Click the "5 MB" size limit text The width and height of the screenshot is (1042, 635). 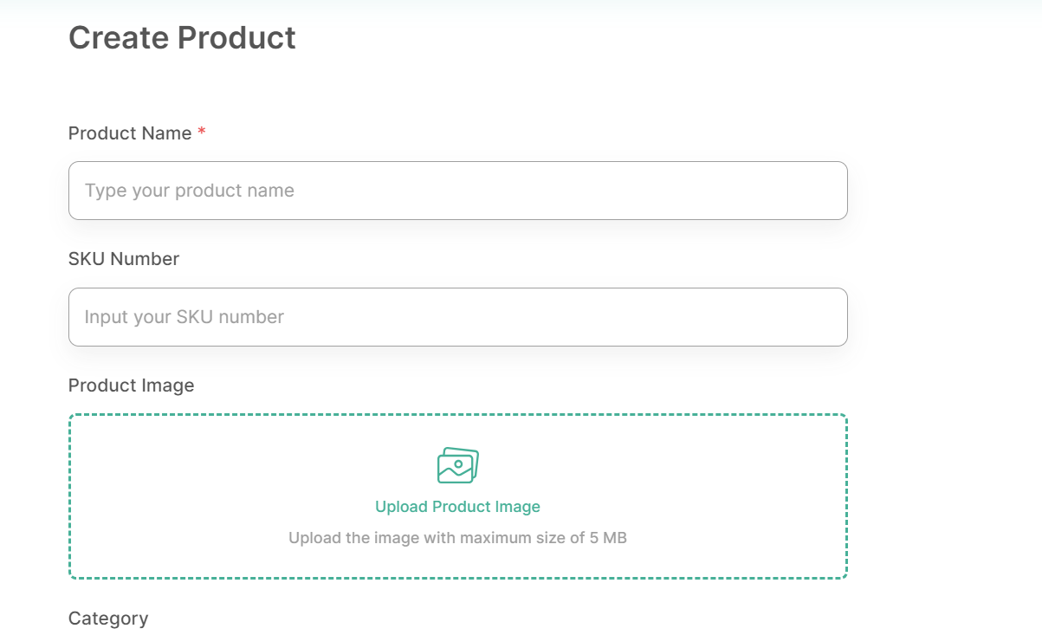(x=608, y=538)
